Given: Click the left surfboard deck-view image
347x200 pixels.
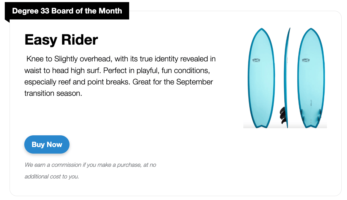Looking at the screenshot, I should tap(261, 78).
